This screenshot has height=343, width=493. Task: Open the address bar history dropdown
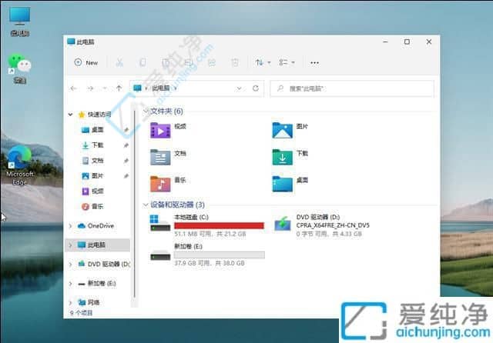click(x=239, y=88)
